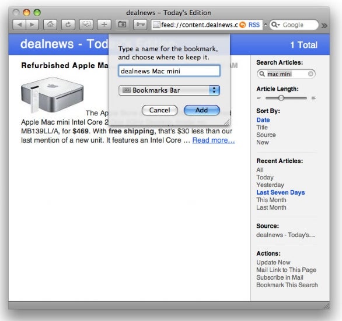This screenshot has width=342, height=321.
Task: Show hidden toolbar items with double chevron
Action: point(324,26)
